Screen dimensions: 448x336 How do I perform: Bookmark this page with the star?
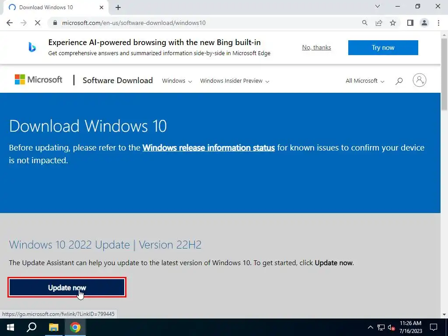click(x=393, y=23)
